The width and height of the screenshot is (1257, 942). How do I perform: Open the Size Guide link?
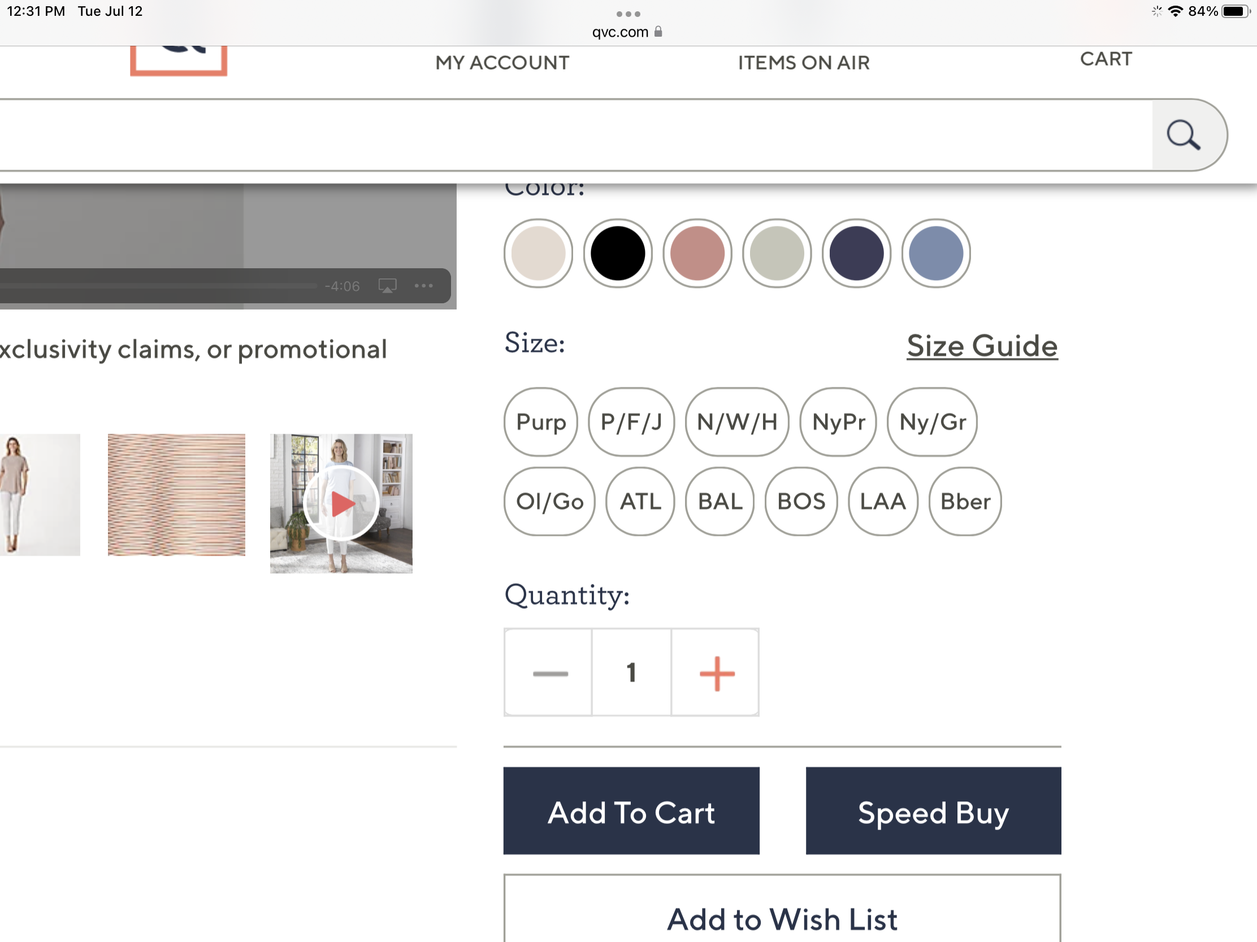tap(981, 346)
